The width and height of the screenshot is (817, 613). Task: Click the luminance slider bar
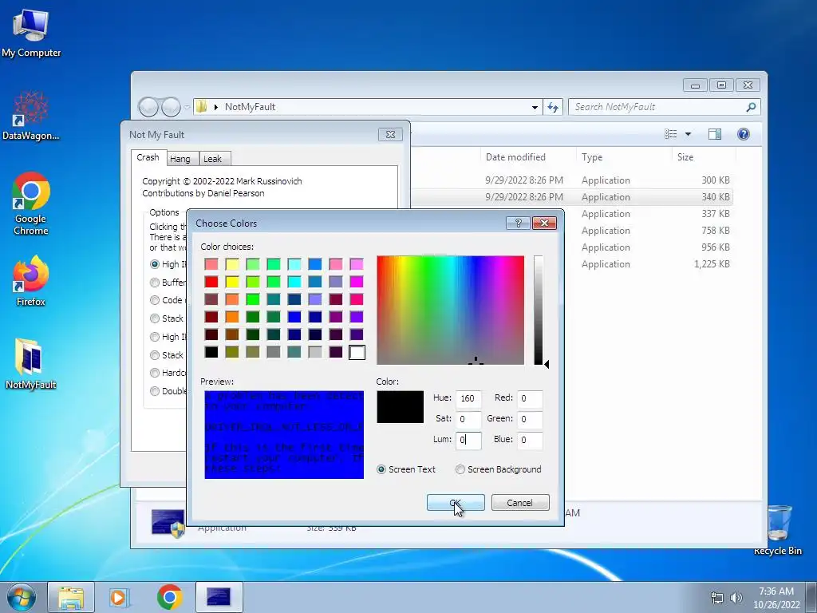click(x=539, y=310)
